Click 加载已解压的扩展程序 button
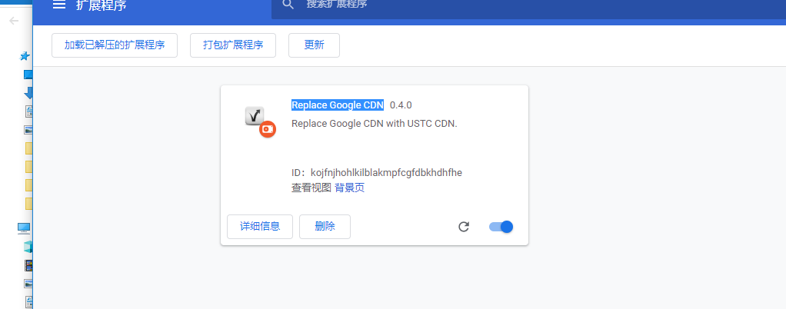This screenshot has height=309, width=786. tap(115, 45)
